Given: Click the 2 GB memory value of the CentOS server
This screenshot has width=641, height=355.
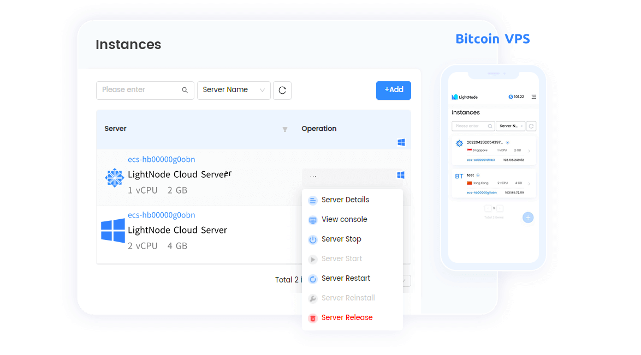Looking at the screenshot, I should click(177, 190).
